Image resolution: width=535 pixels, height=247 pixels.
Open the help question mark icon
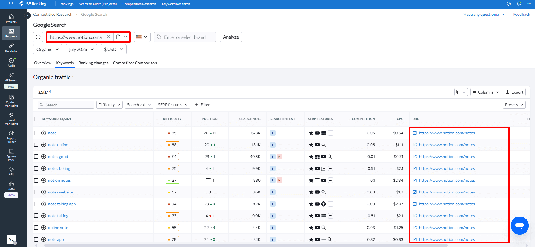(x=509, y=4)
